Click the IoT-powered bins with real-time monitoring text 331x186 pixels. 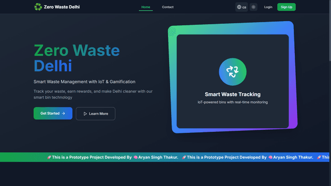[x=232, y=102]
